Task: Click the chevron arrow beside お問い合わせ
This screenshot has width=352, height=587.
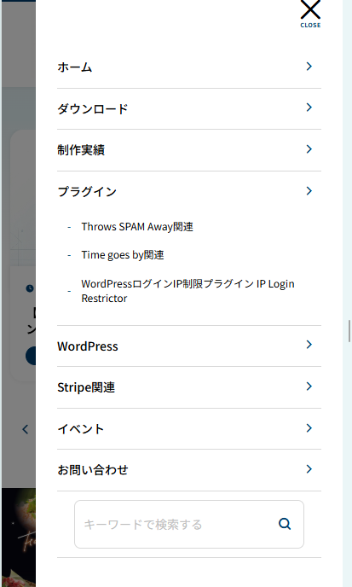Action: [x=309, y=469]
